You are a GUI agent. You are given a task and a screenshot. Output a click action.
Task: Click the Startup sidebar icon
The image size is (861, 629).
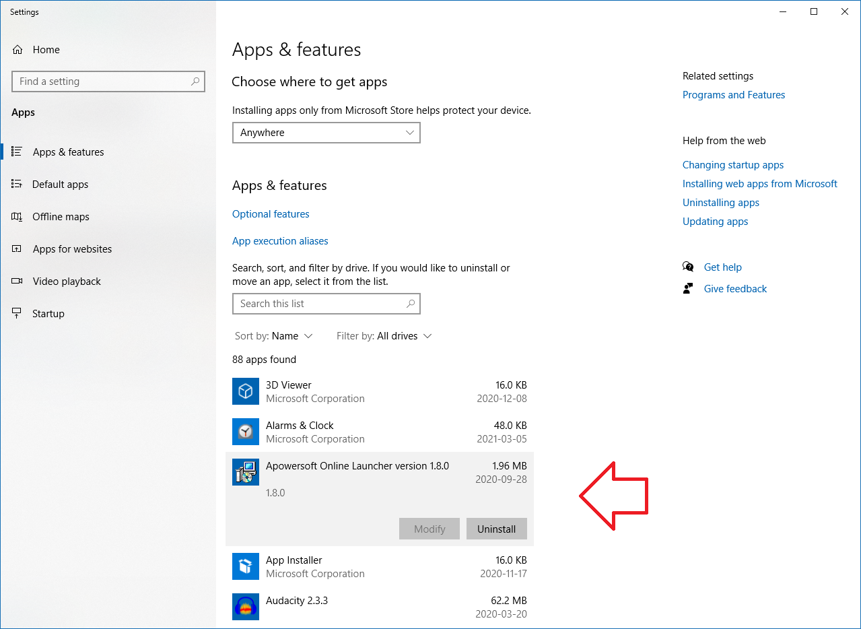coord(18,313)
